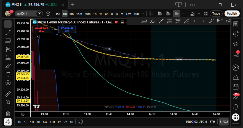This screenshot has width=243, height=128.
Task: Expand the chart type dropdown chevron
Action: tap(183, 13)
